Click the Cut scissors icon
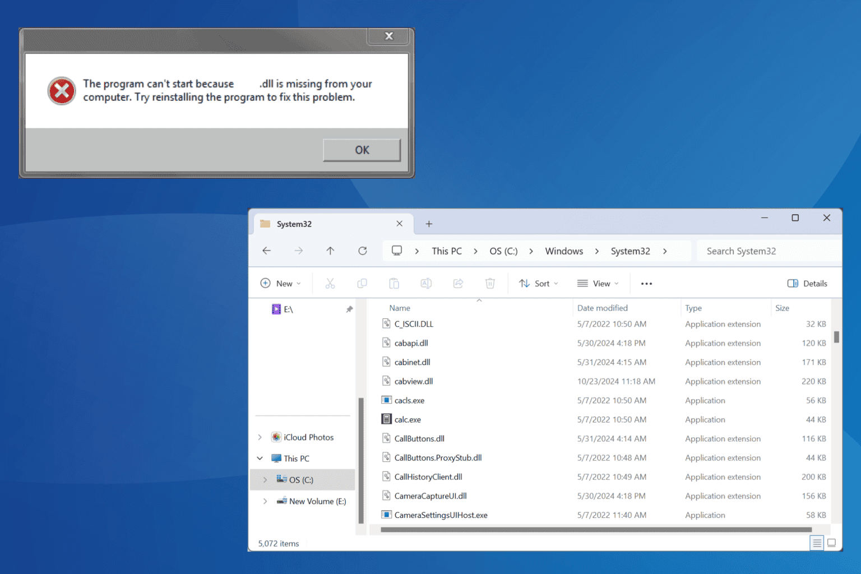This screenshot has width=861, height=574. tap(330, 284)
